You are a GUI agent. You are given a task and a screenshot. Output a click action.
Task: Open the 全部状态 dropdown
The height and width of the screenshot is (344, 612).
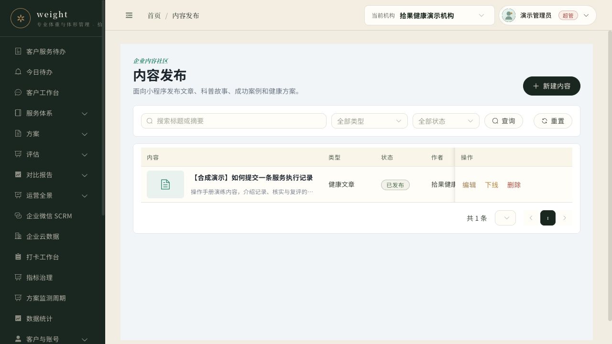(446, 121)
